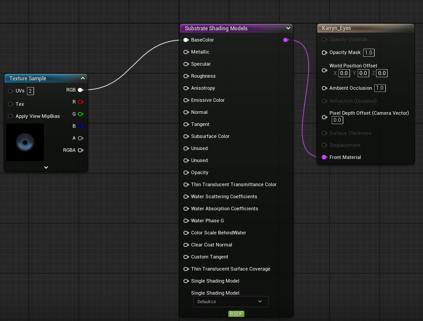Click the Single Shading Model input pin

coord(186,281)
